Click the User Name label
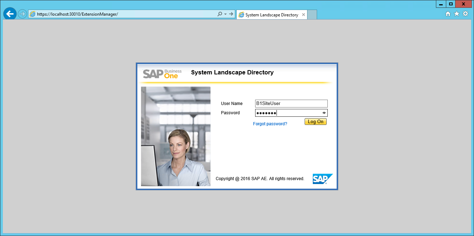 click(x=232, y=104)
